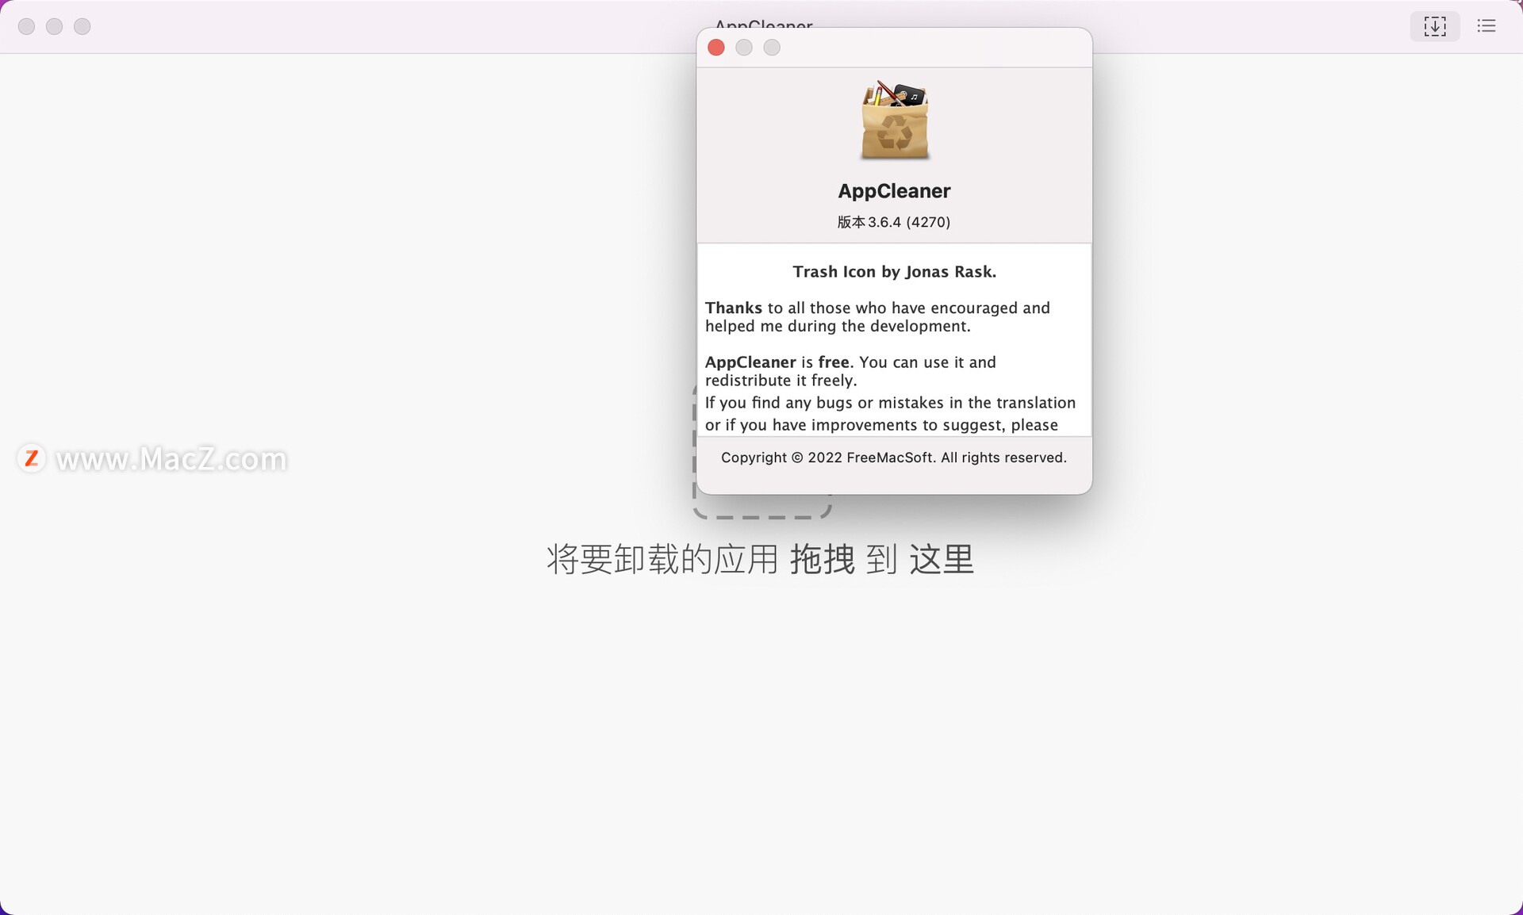
Task: Click the MacZ orange Z logo
Action: click(32, 458)
